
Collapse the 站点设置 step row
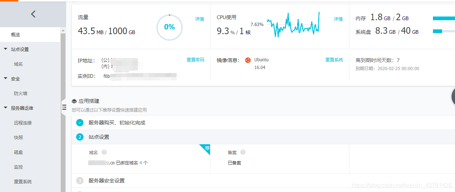coord(263,137)
